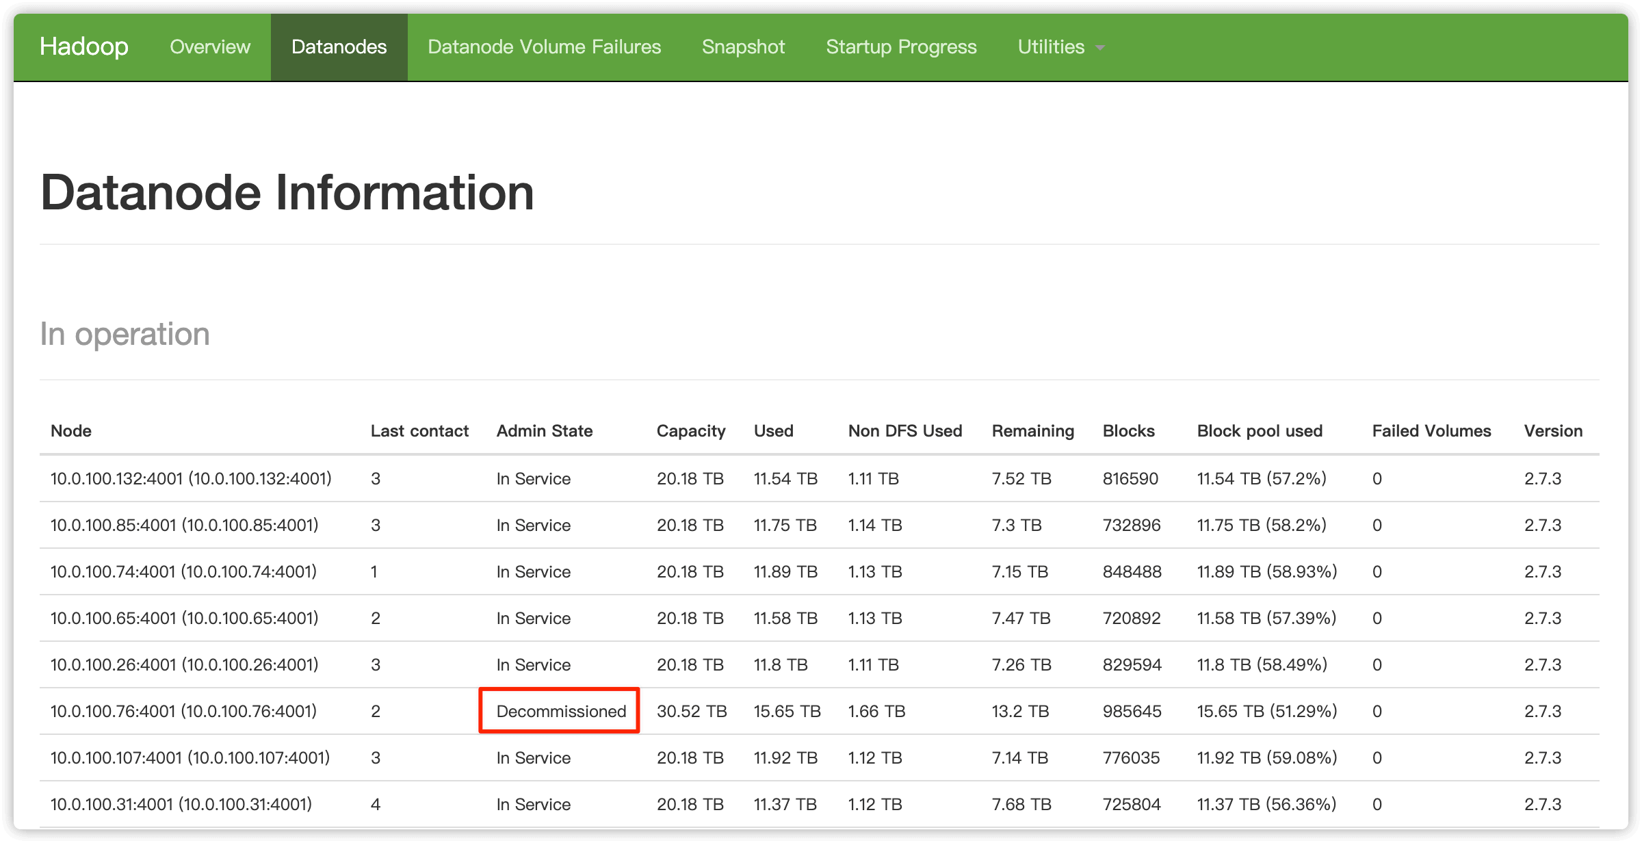
Task: Click the Remaining column header
Action: [1032, 431]
